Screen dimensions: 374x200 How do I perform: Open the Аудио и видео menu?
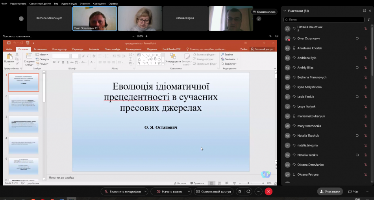click(69, 4)
